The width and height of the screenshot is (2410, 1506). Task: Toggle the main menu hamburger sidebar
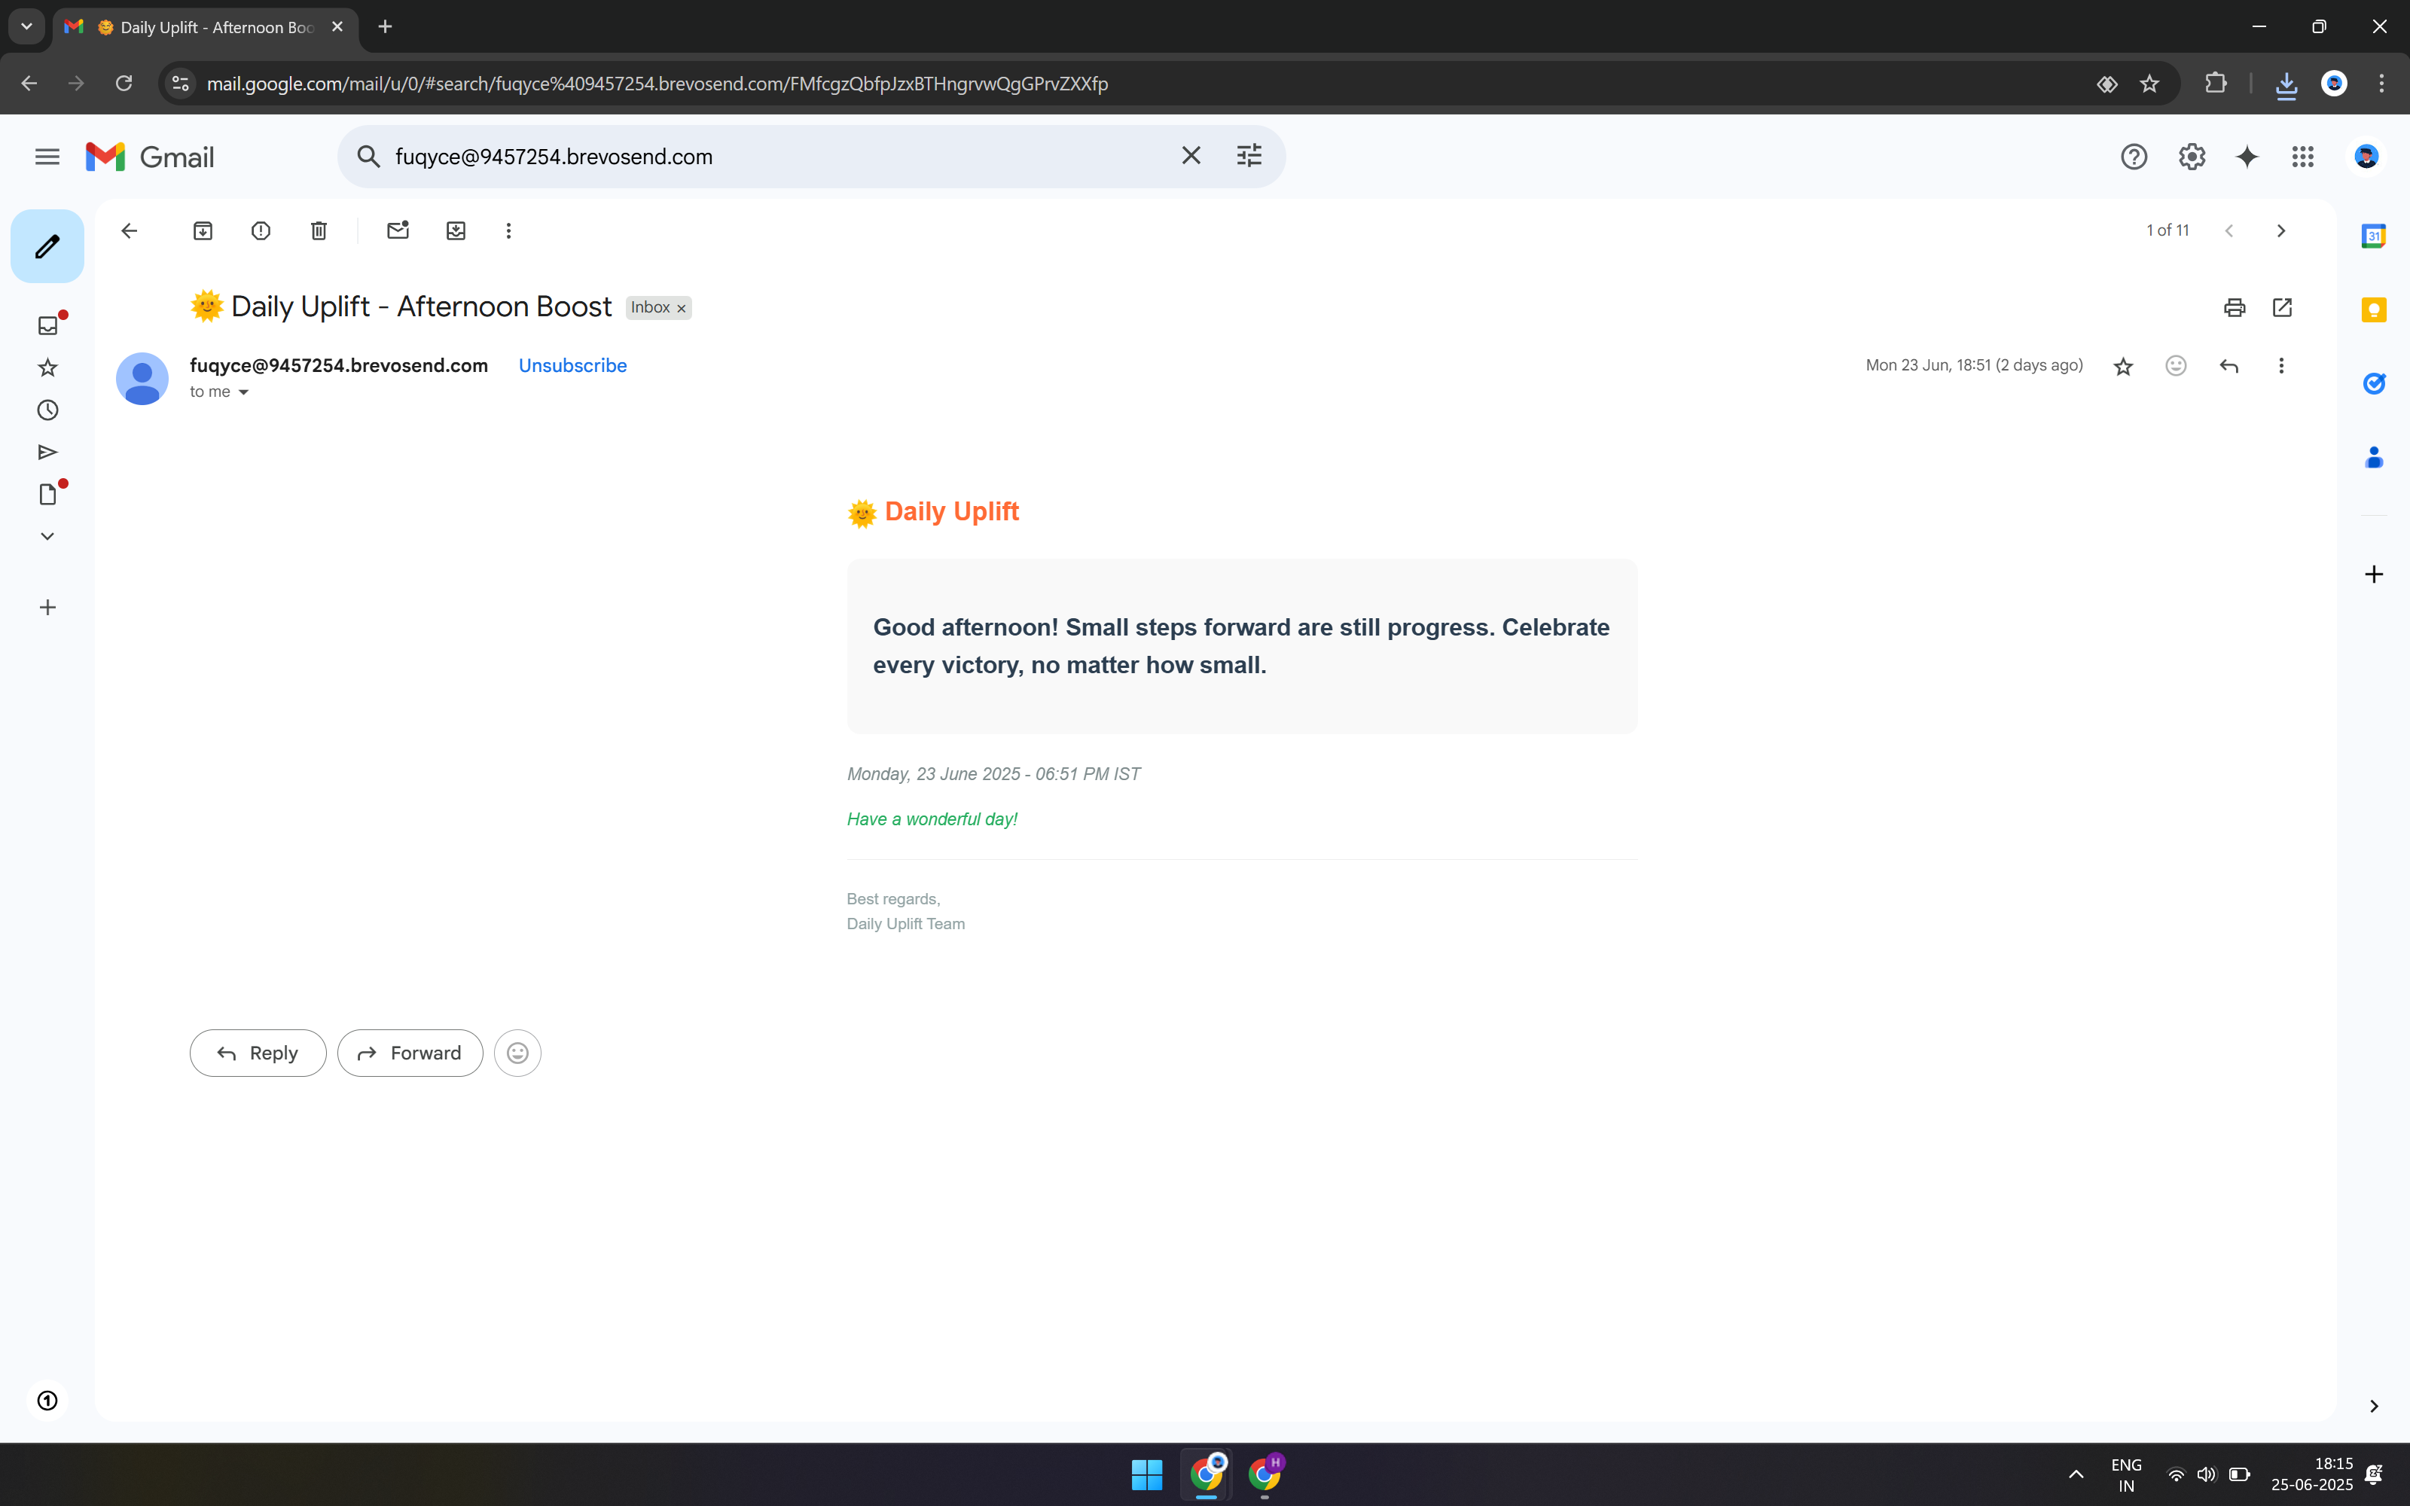(x=47, y=157)
